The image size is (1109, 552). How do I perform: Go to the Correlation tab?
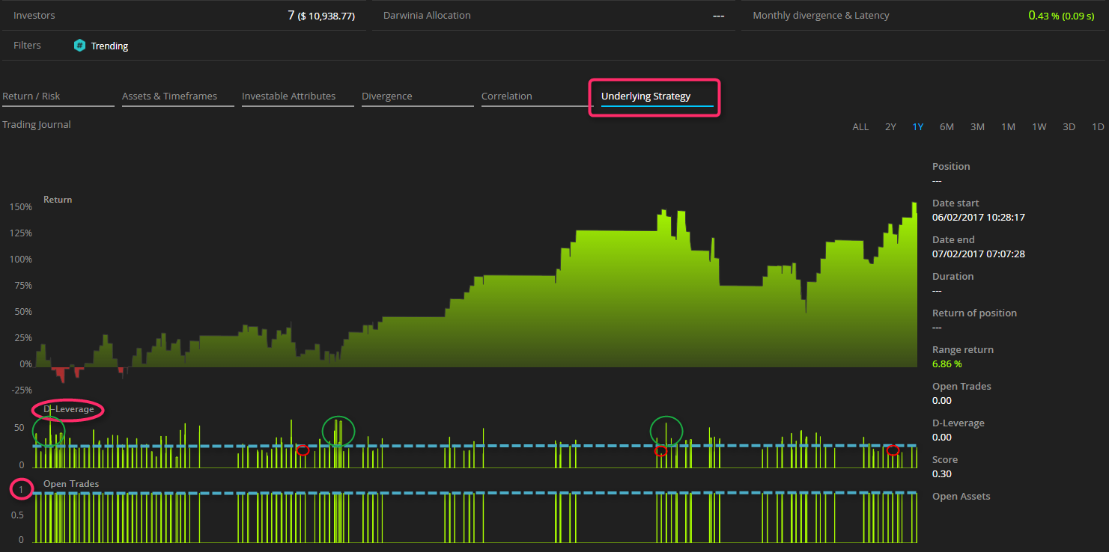coord(506,96)
